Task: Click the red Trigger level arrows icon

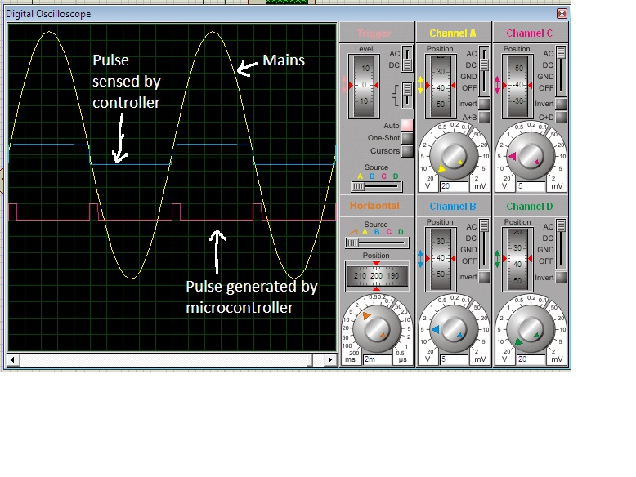Action: 344,86
